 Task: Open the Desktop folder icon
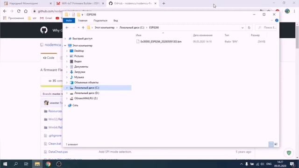tap(71, 51)
